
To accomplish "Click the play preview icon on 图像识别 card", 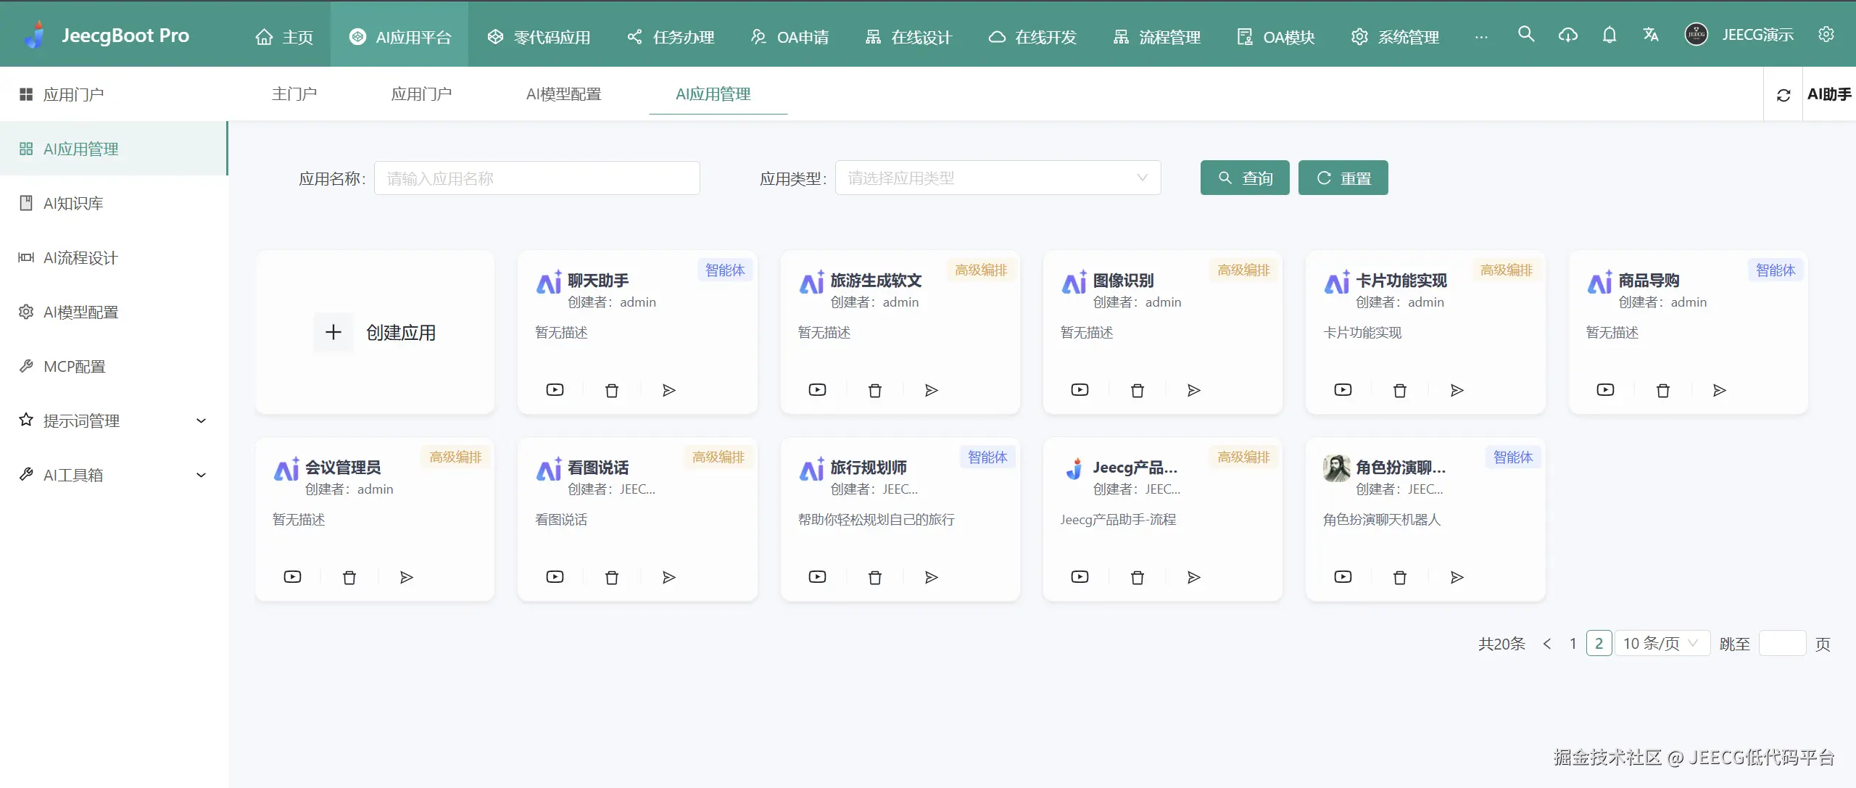I will click(x=1080, y=390).
